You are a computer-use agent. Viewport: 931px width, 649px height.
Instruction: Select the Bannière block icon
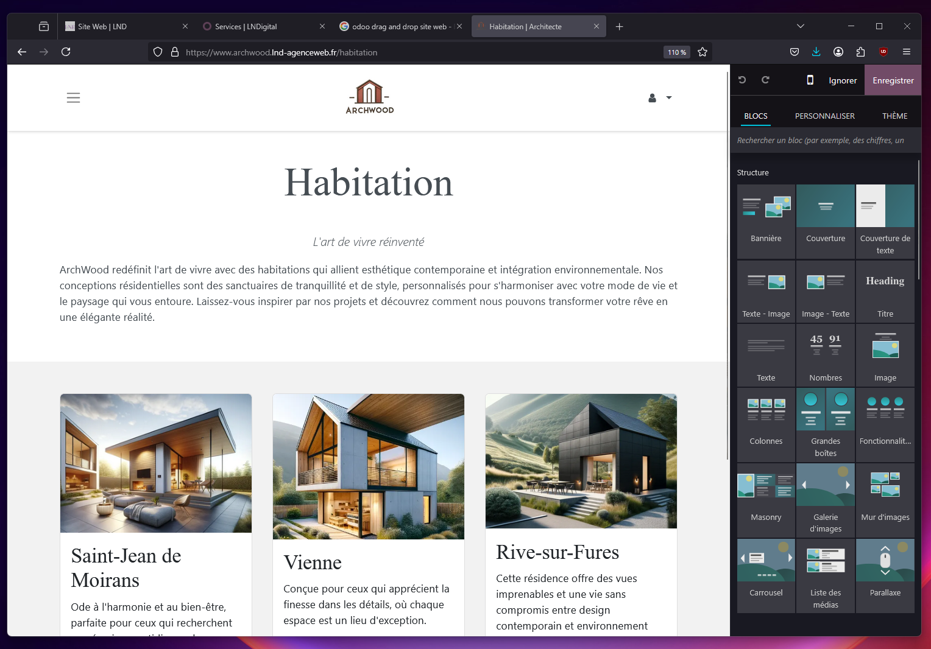click(766, 208)
